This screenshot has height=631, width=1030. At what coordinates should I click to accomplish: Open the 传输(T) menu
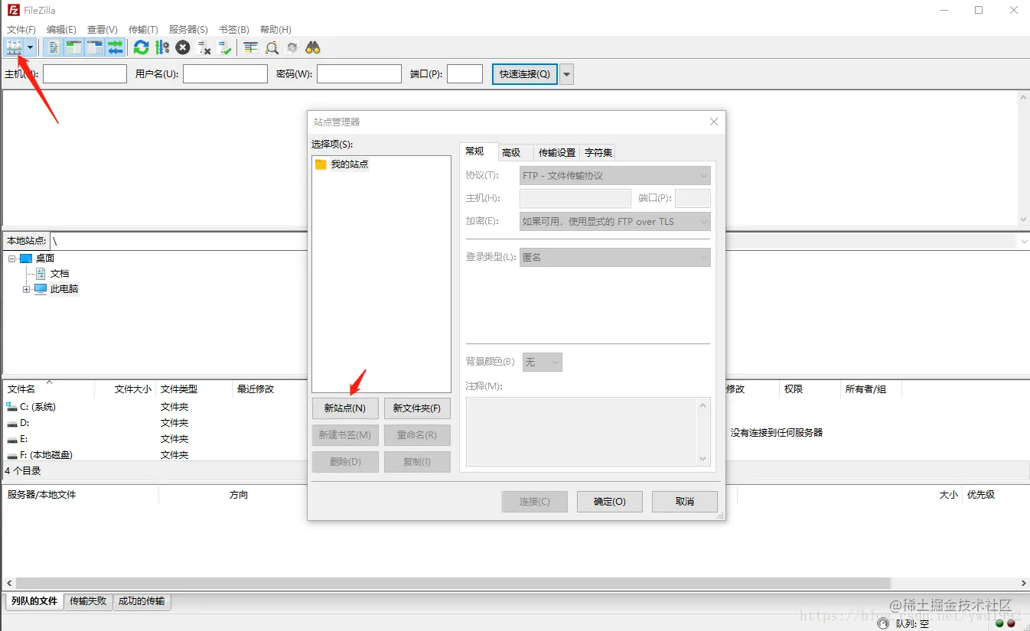[143, 30]
